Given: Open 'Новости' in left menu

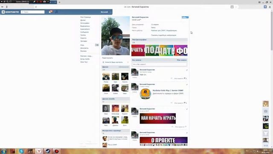Looking at the screenshot, I should tap(84, 38).
